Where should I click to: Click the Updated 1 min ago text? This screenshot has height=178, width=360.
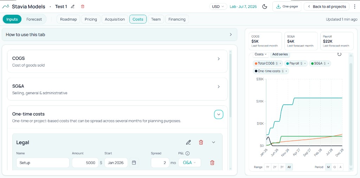[x=341, y=19]
